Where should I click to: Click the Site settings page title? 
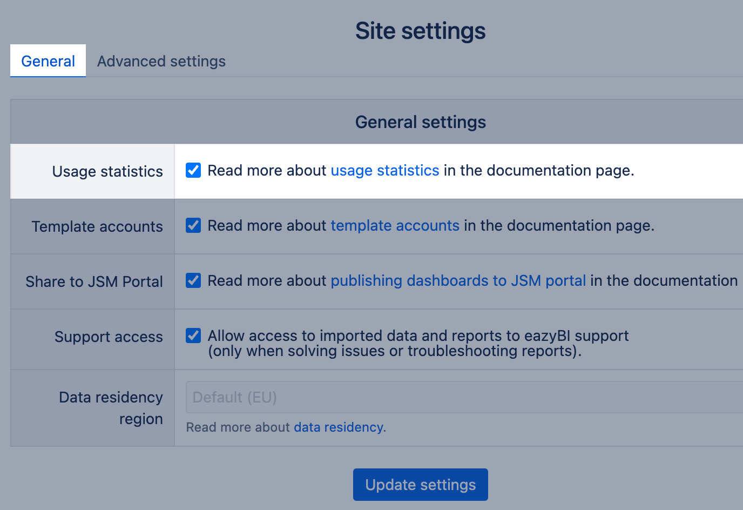click(x=420, y=31)
